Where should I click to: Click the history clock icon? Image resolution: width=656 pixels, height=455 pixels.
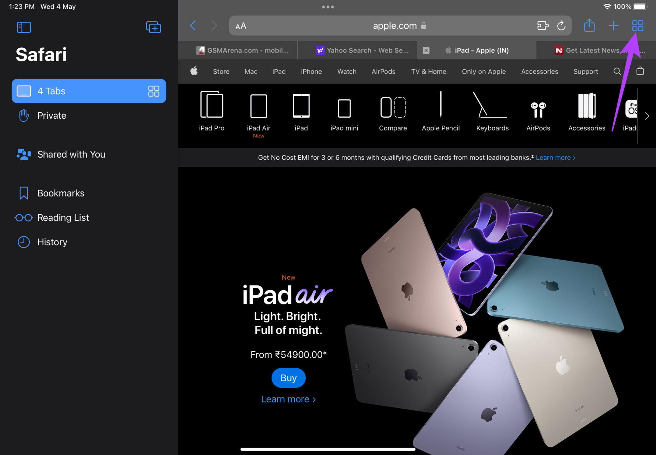point(24,242)
